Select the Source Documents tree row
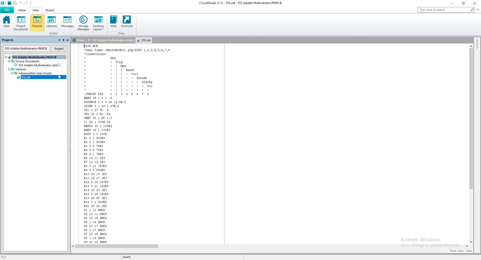Image resolution: width=481 pixels, height=260 pixels. point(28,61)
